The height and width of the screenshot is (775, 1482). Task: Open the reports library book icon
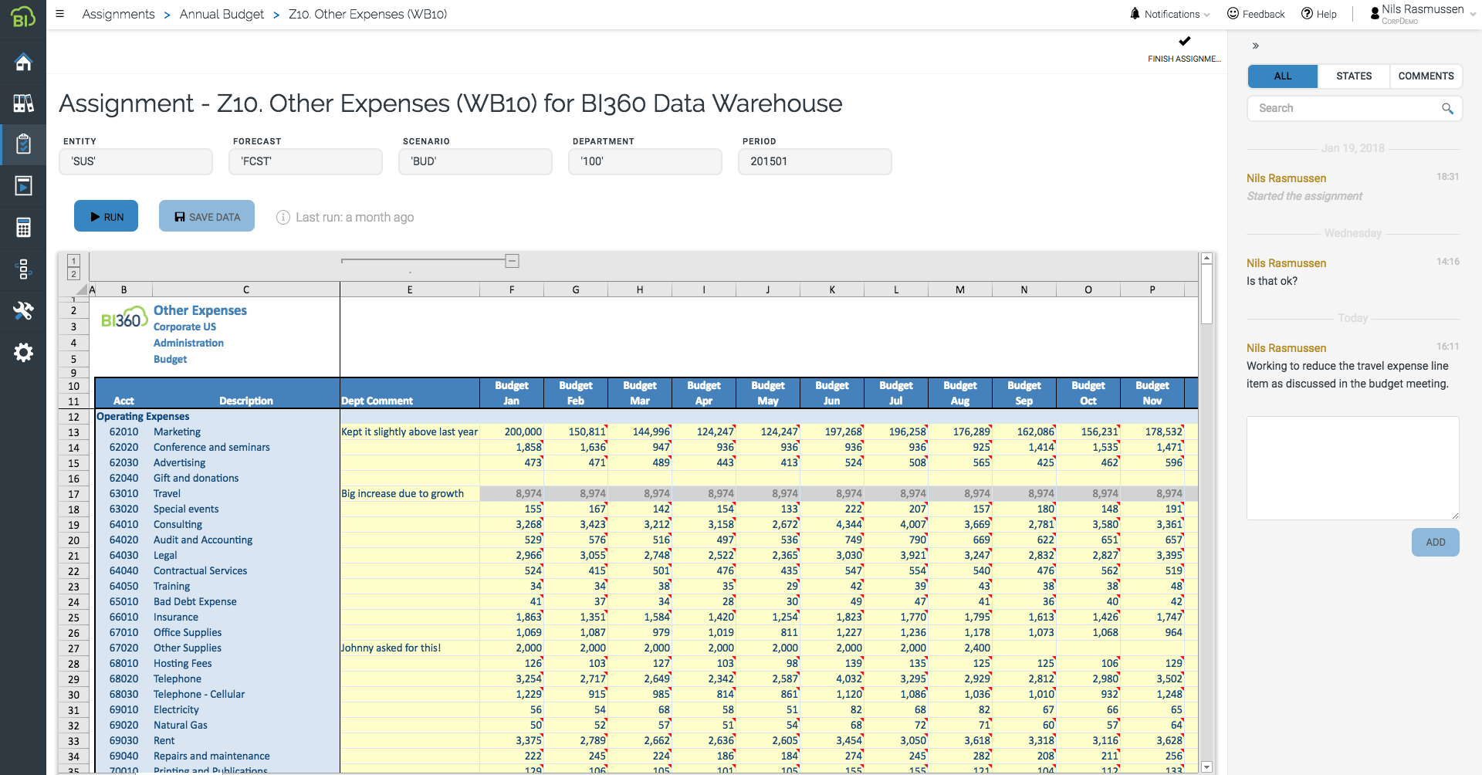pos(23,103)
